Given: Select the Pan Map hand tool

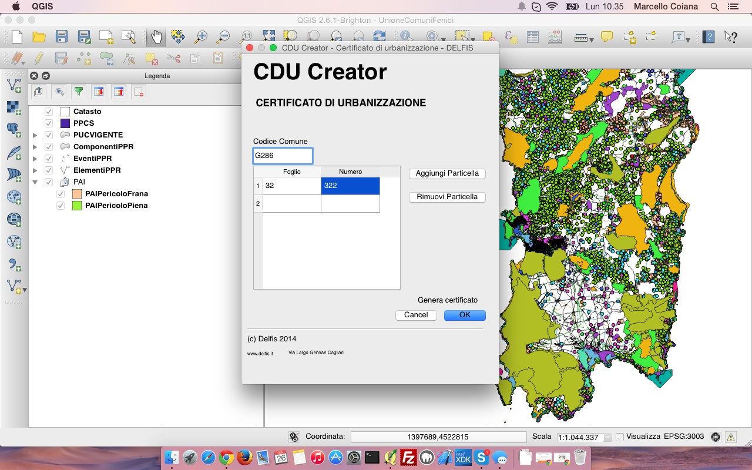Looking at the screenshot, I should click(x=156, y=37).
